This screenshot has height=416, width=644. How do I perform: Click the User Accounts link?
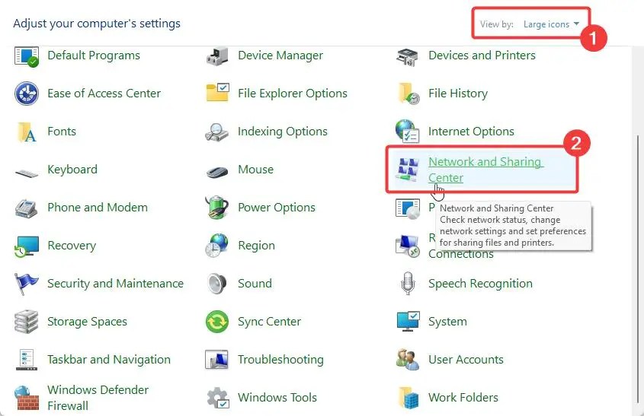tap(466, 360)
